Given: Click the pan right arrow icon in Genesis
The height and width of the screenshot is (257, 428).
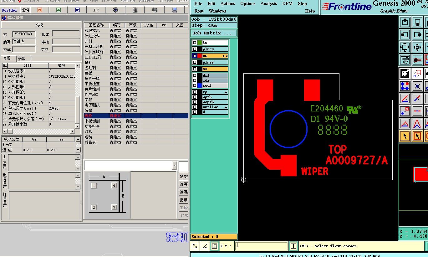Looking at the screenshot, I should [417, 35].
